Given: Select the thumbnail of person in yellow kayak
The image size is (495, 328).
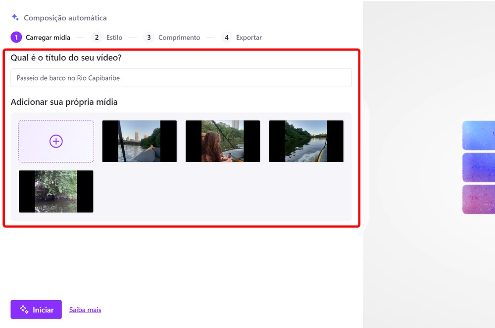Looking at the screenshot, I should (222, 141).
